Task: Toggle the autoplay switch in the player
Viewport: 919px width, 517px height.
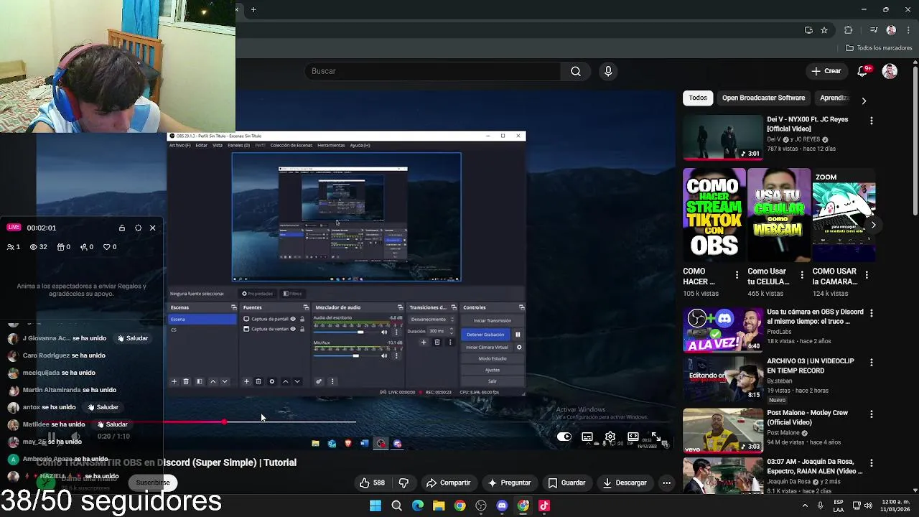Action: click(x=564, y=437)
